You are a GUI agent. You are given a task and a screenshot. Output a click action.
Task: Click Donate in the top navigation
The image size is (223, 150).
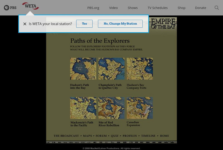[x=200, y=8]
